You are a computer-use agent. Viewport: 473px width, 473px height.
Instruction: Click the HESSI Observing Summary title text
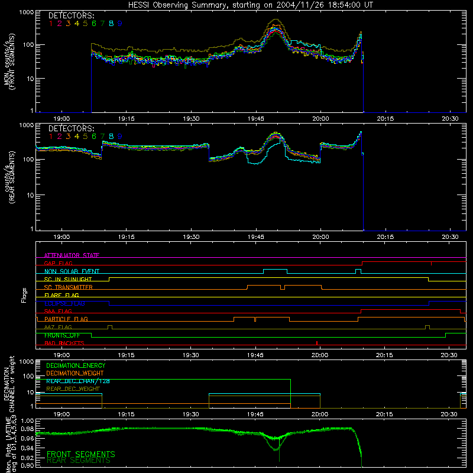pyautogui.click(x=251, y=5)
